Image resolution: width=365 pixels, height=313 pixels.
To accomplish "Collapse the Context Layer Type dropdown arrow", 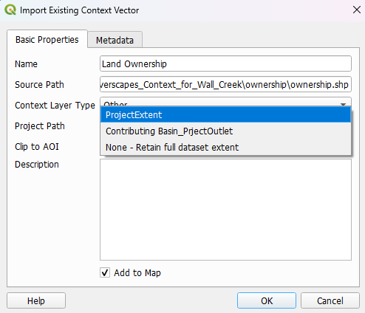I will point(343,104).
